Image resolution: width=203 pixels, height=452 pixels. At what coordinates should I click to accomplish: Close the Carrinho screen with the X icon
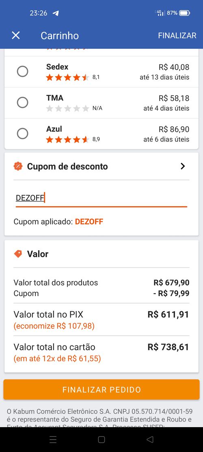[15, 35]
